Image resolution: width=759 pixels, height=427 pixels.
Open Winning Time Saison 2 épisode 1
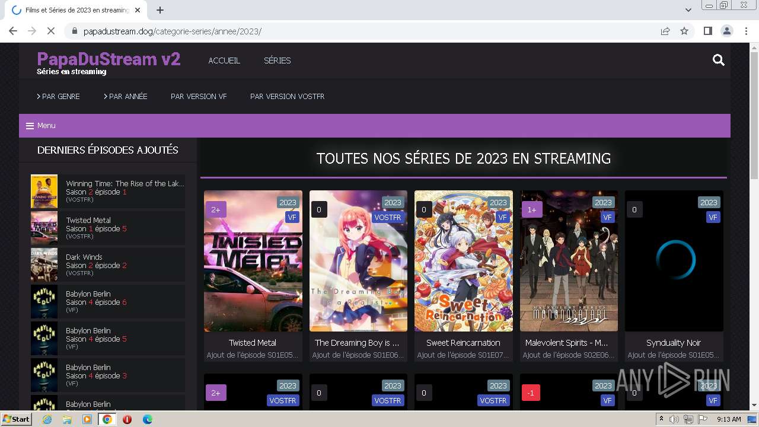pyautogui.click(x=108, y=191)
